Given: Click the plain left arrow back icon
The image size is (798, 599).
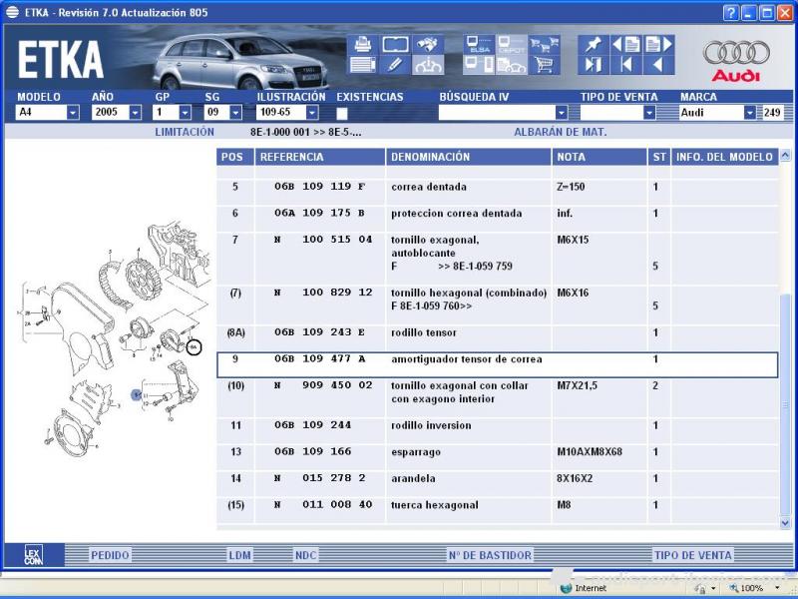Looking at the screenshot, I should (659, 65).
